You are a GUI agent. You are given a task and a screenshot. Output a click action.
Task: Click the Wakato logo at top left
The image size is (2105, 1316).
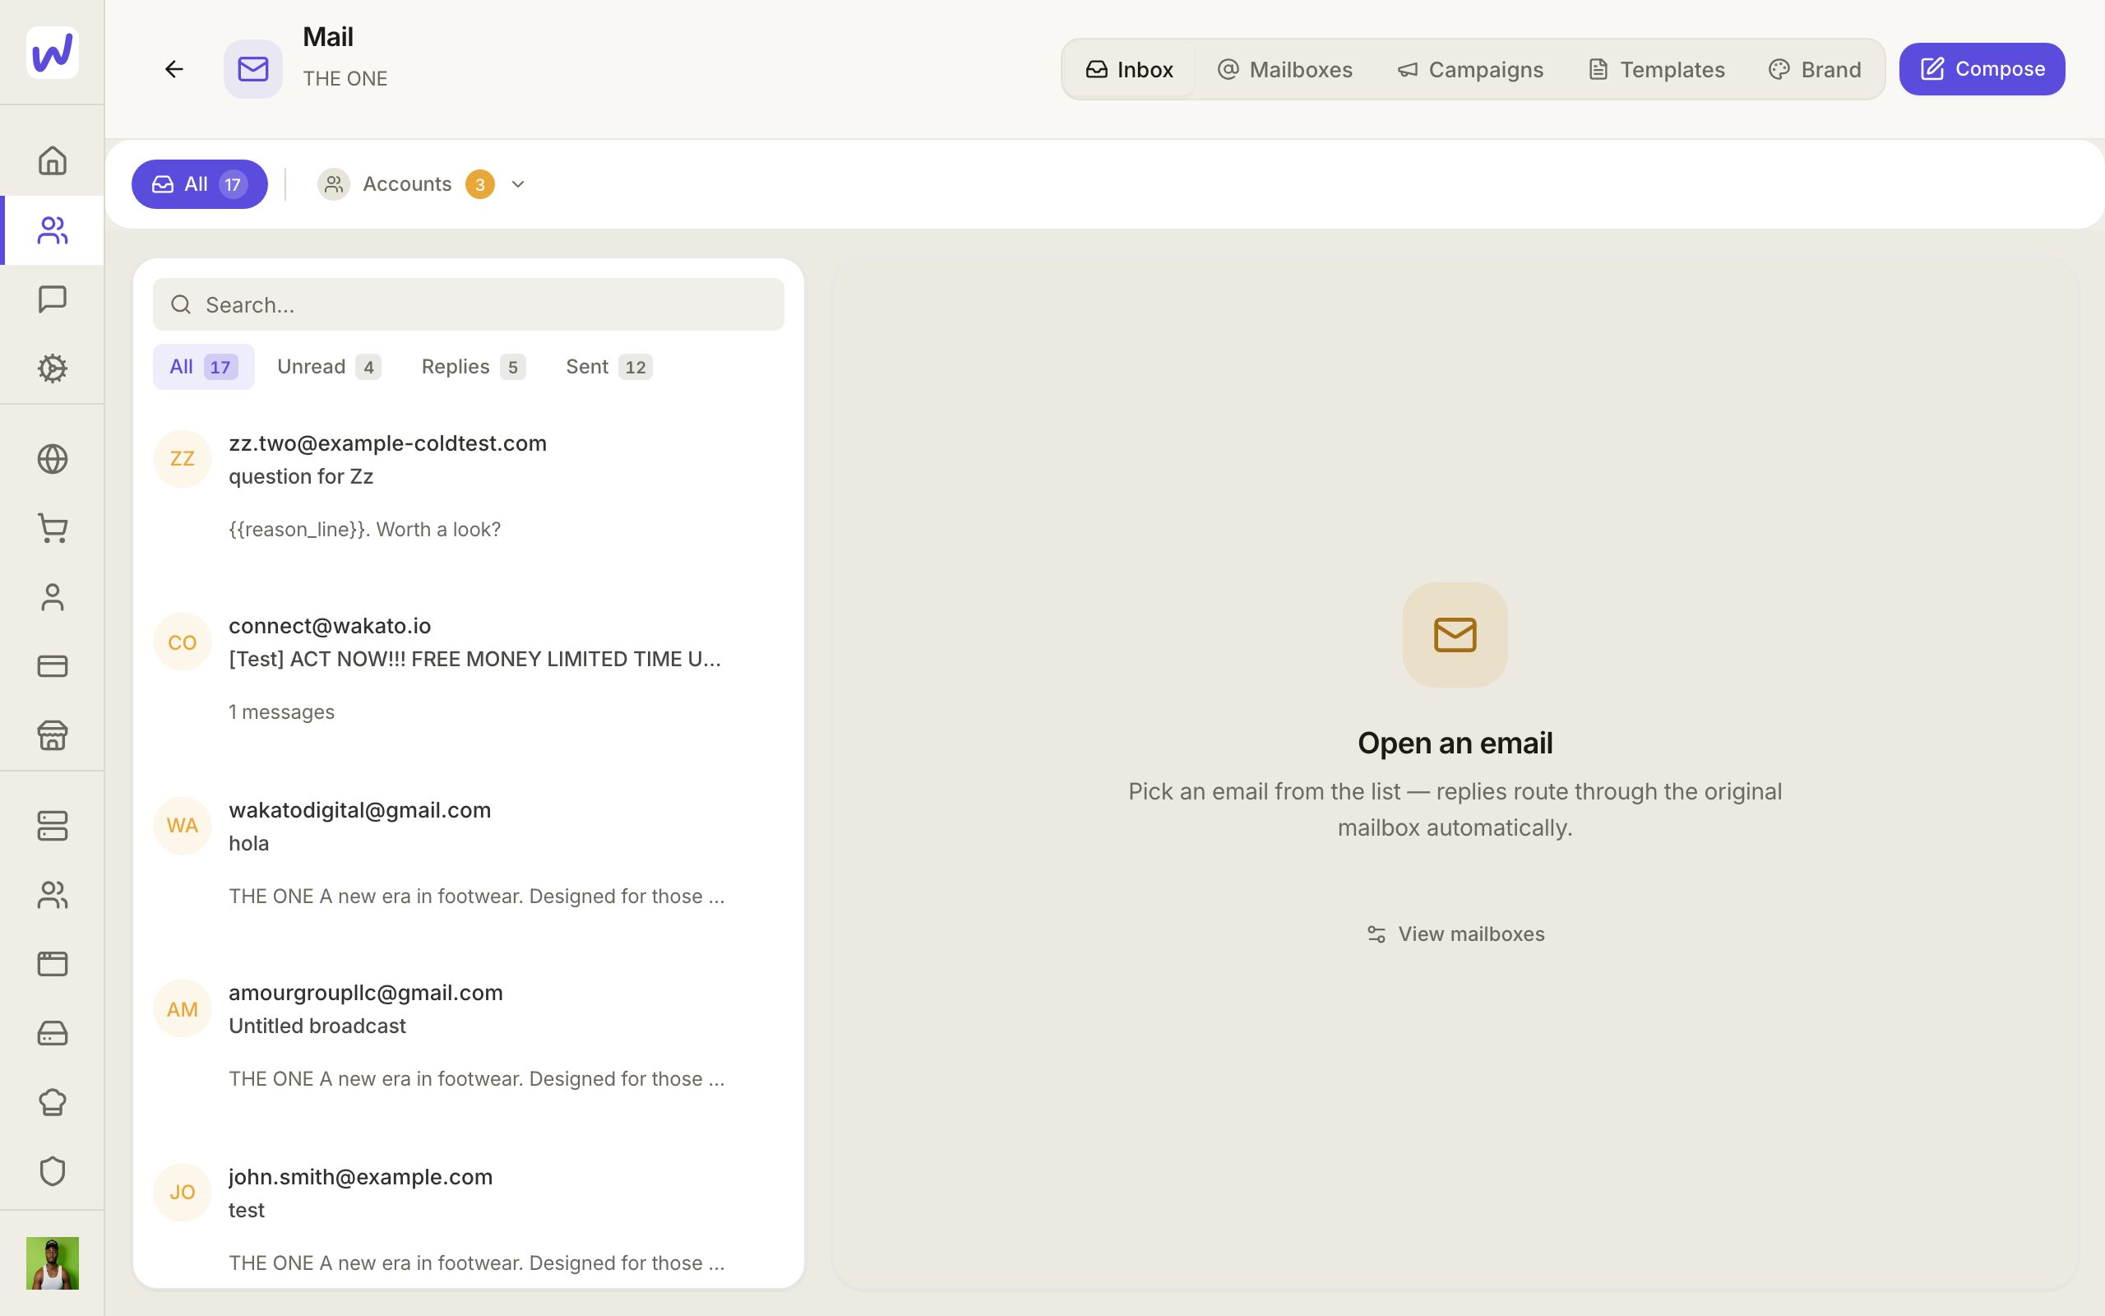[x=52, y=52]
